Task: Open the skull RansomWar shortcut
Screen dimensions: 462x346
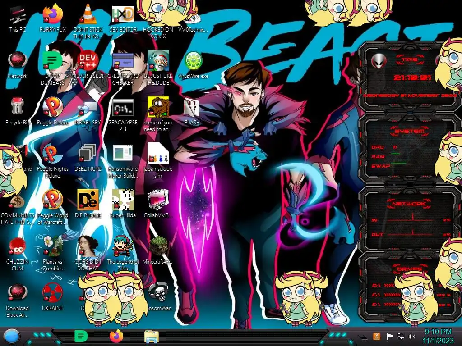Action: click(158, 296)
